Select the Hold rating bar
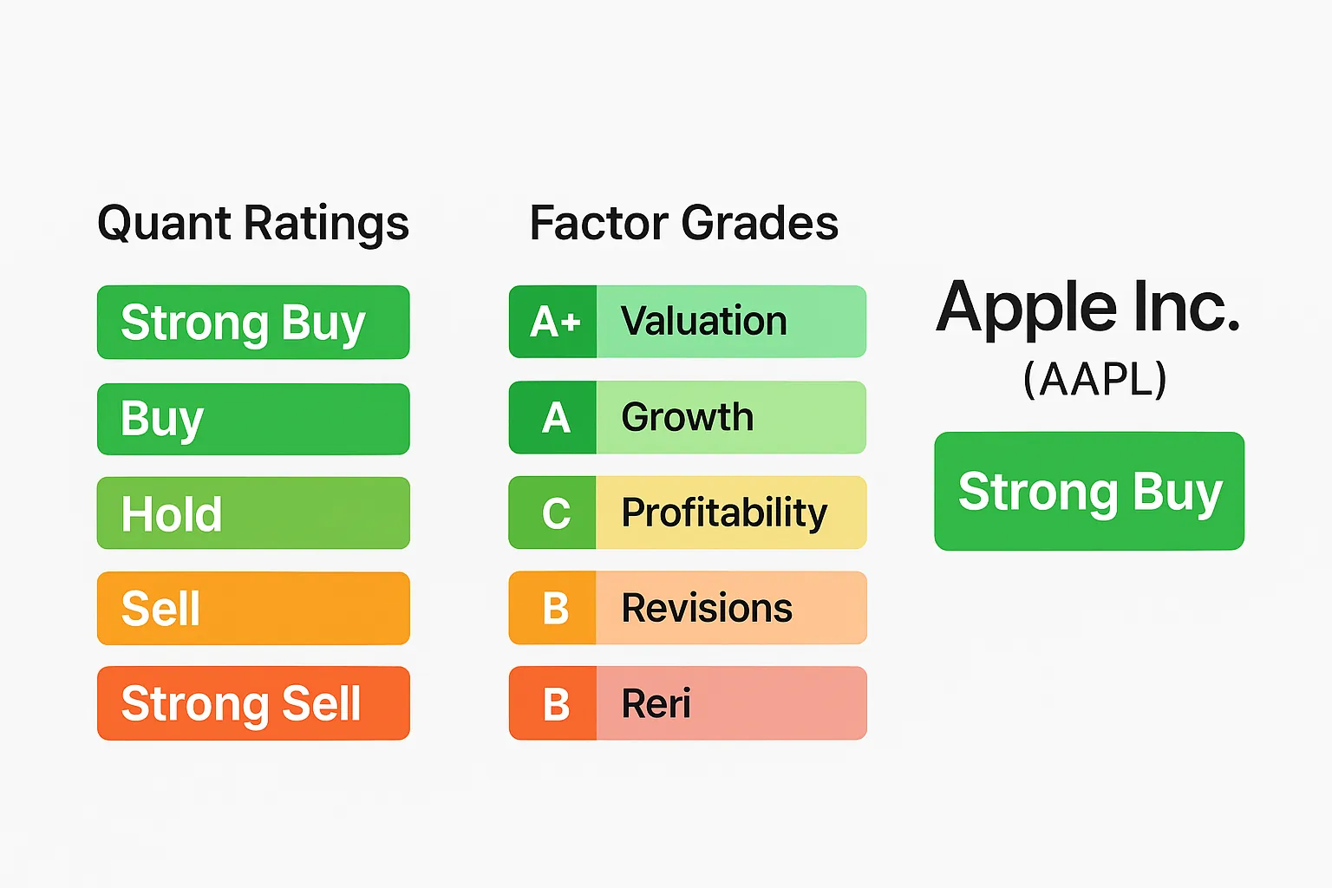Image resolution: width=1332 pixels, height=888 pixels. click(253, 513)
